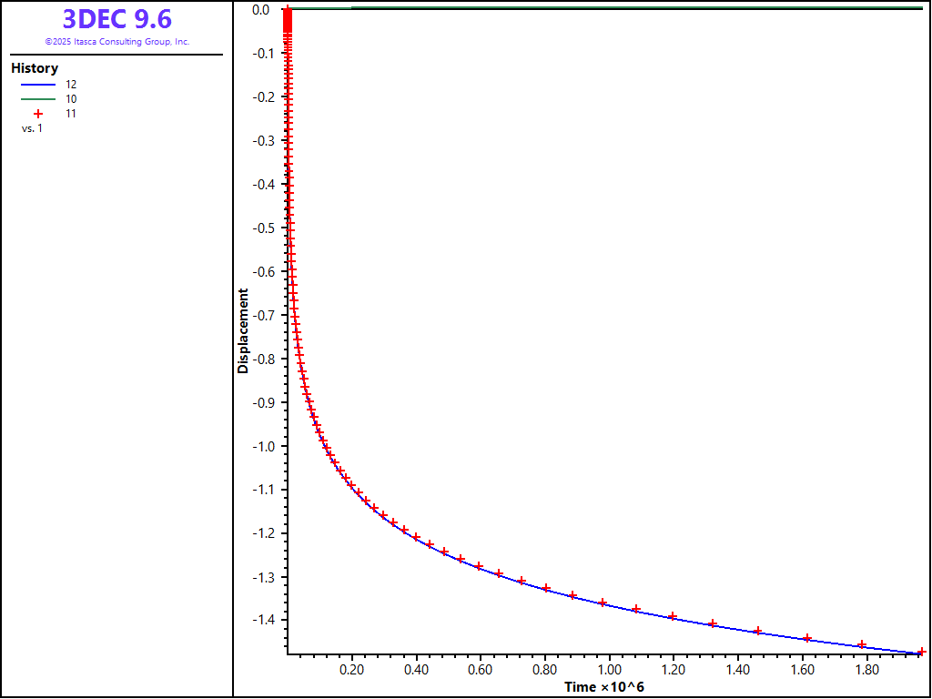Click the green line swatch for history 10

click(x=38, y=98)
